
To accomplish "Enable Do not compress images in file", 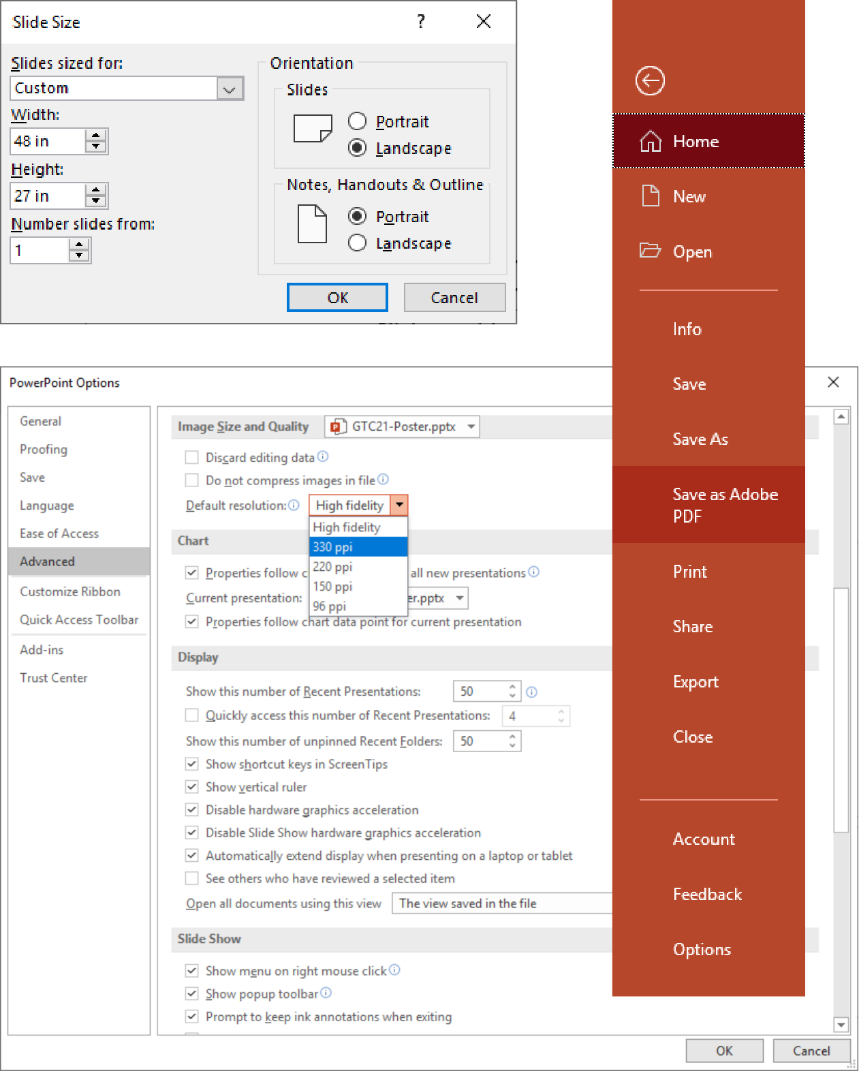I will click(192, 480).
